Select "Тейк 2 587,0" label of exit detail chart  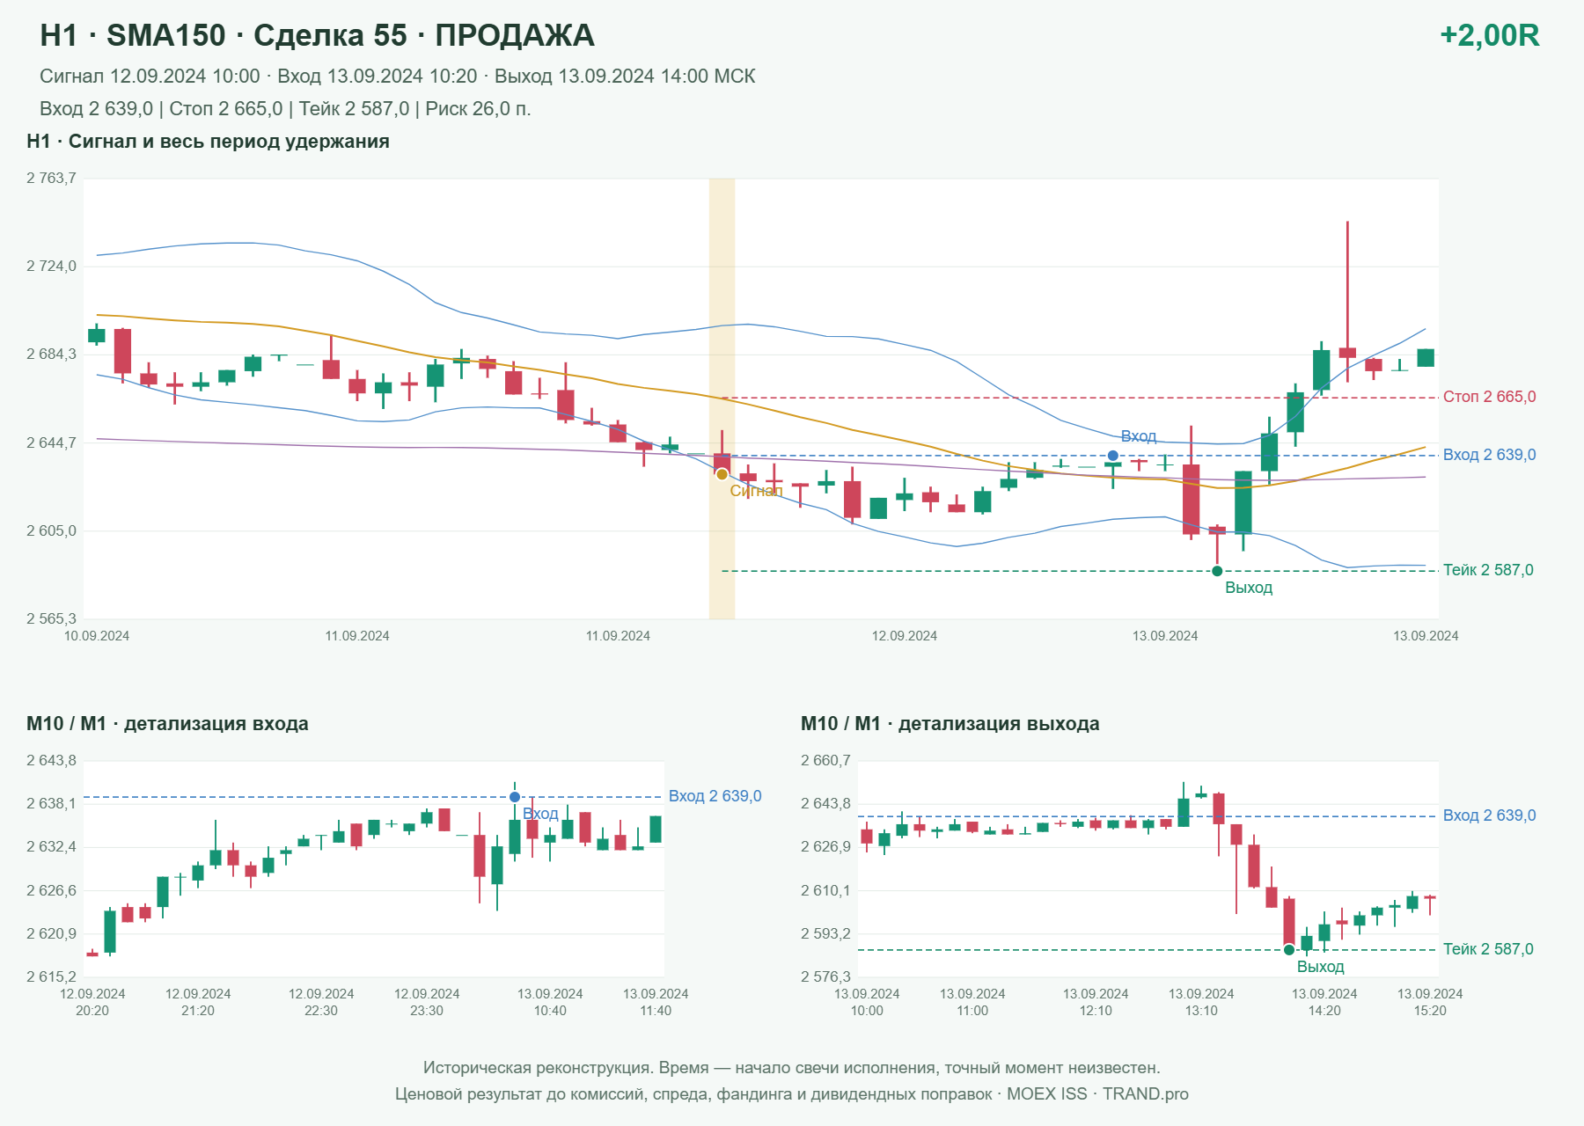[1488, 949]
